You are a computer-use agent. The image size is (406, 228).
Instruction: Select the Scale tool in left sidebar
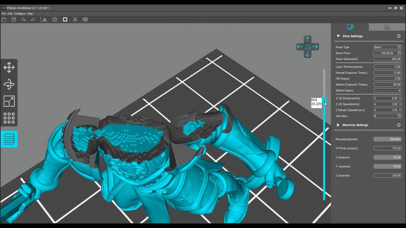click(9, 101)
